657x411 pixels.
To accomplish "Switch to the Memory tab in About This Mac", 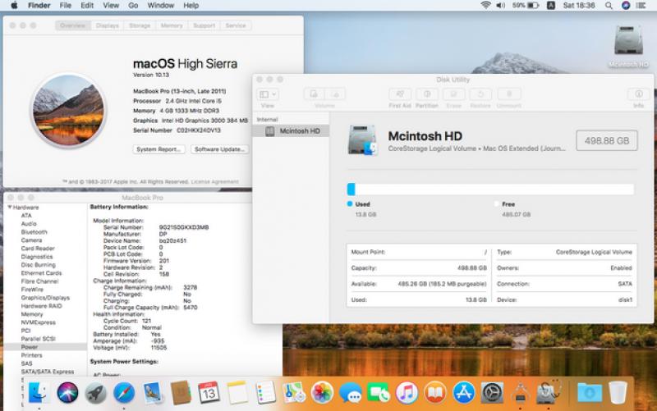I will pyautogui.click(x=172, y=25).
